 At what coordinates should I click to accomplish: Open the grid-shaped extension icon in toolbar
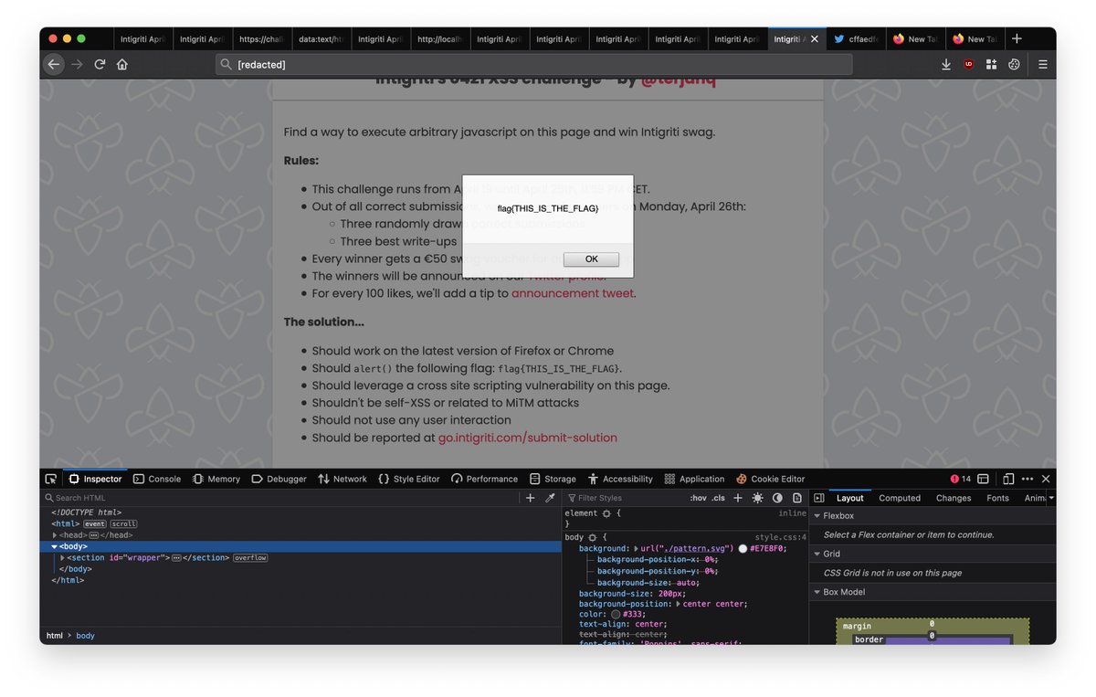991,64
